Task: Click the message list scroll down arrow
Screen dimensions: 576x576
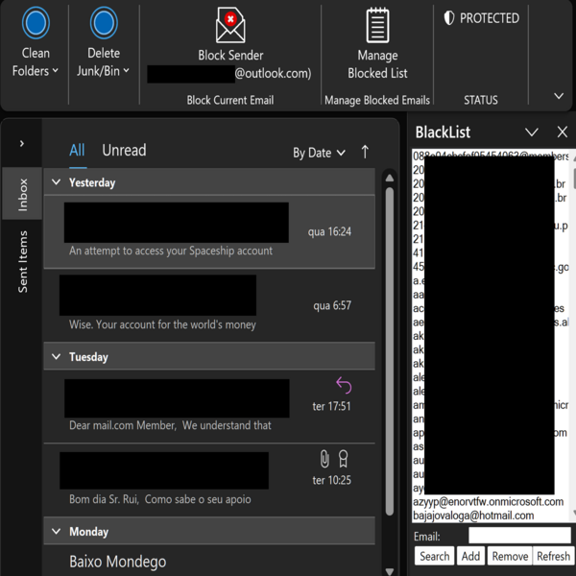Action: tap(390, 571)
